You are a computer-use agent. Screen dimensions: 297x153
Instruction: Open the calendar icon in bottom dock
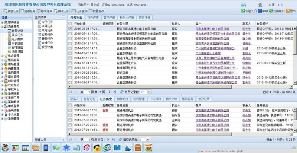coord(26,148)
